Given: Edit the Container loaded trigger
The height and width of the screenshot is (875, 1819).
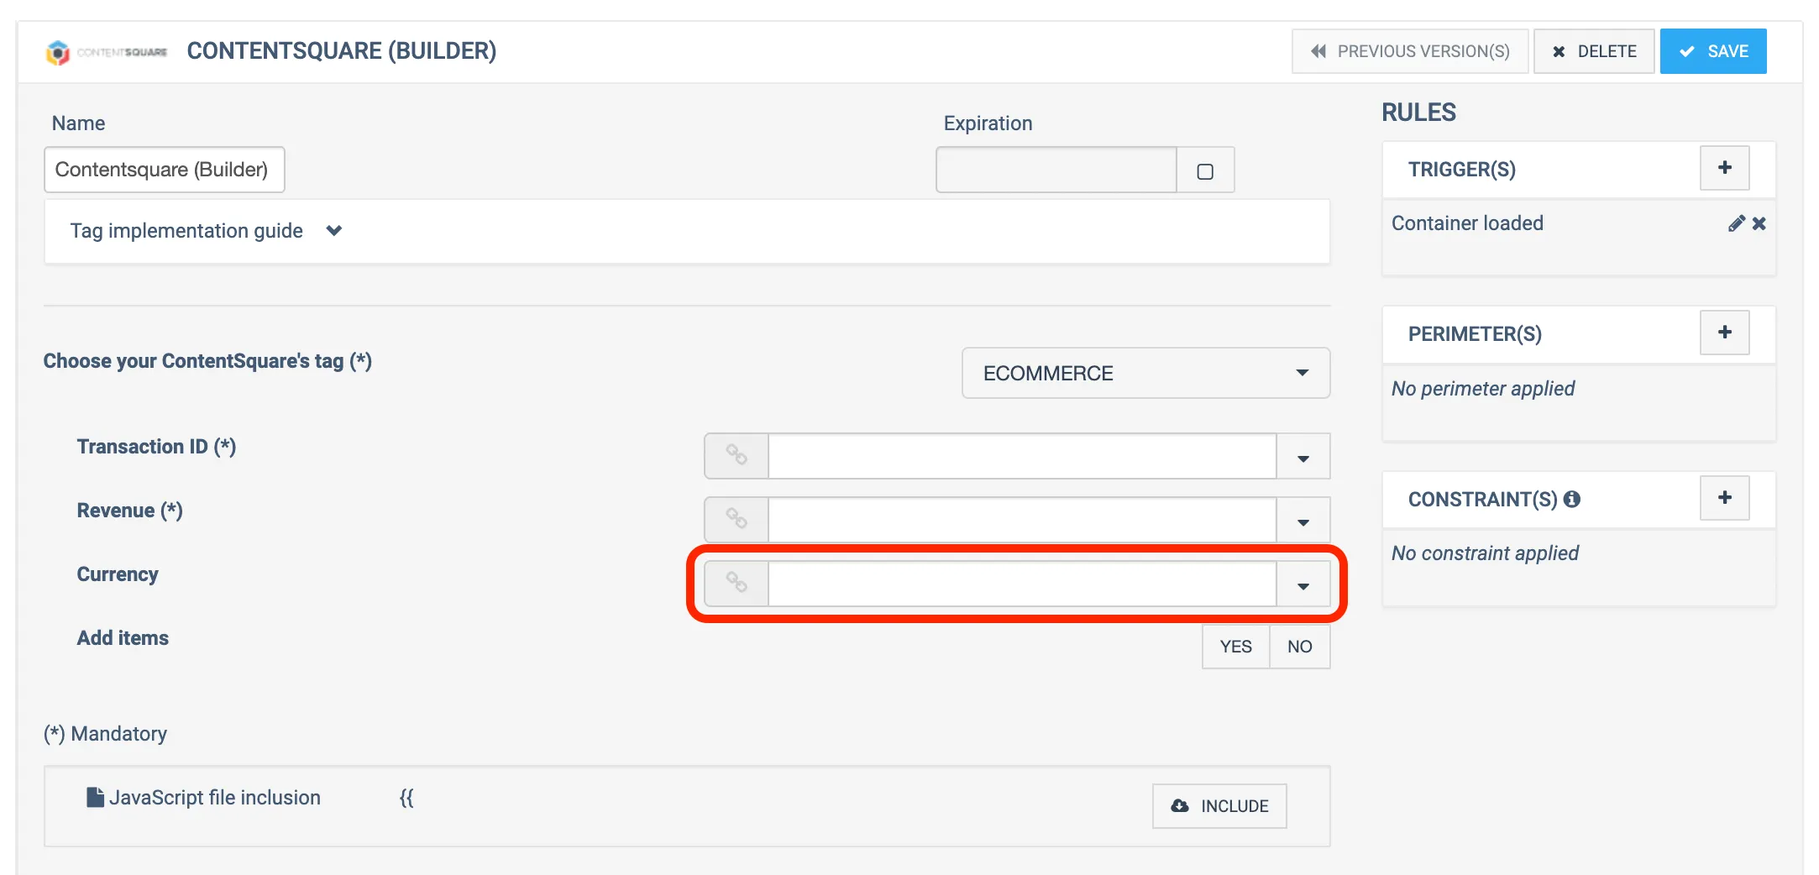Looking at the screenshot, I should (x=1735, y=223).
